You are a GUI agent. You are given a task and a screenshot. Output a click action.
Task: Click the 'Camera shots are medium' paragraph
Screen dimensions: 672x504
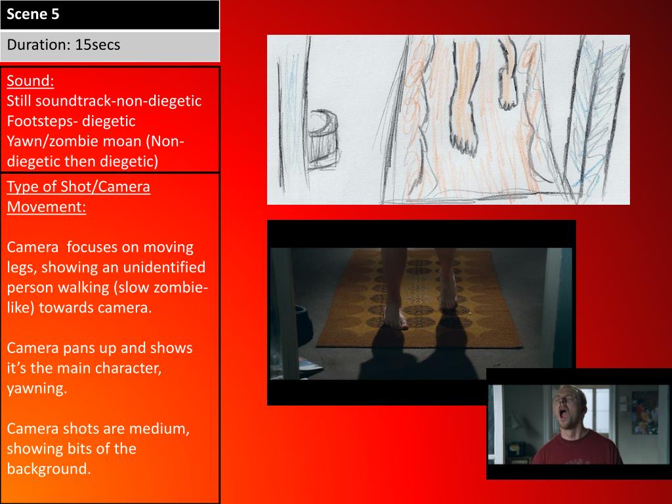pos(98,448)
